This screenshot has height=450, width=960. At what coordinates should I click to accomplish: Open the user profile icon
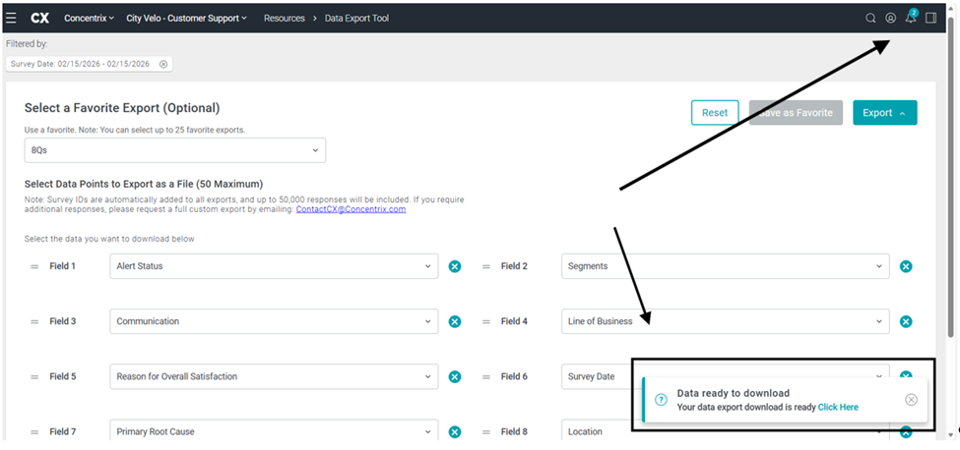pos(890,18)
